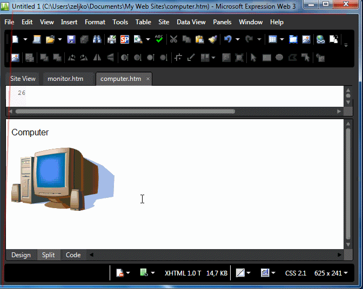This screenshot has width=363, height=289.
Task: Click the Print icon
Action: (112, 39)
